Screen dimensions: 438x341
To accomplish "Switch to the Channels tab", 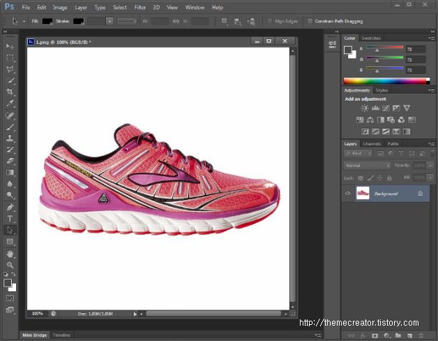I will (372, 144).
